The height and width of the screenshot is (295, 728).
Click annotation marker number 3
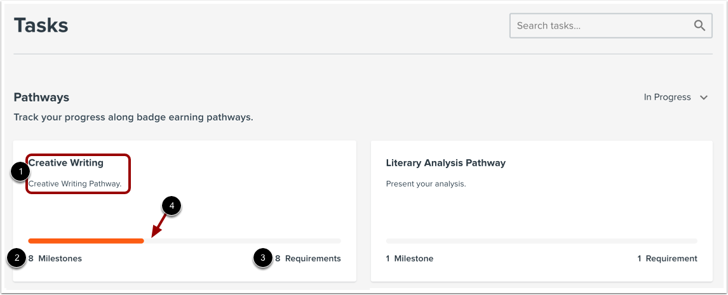[262, 259]
